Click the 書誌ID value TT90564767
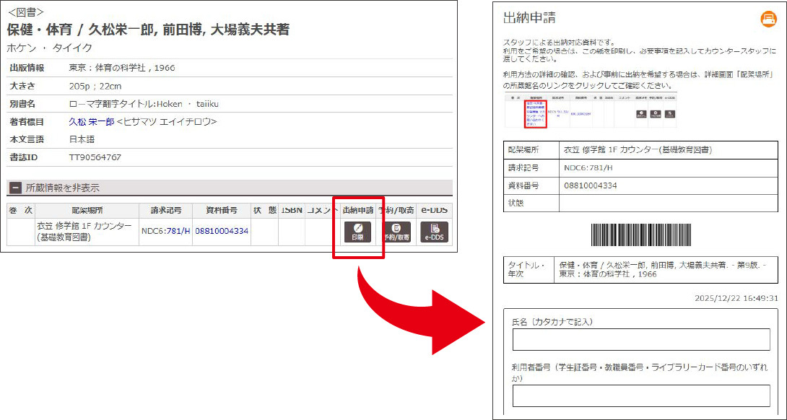The width and height of the screenshot is (787, 420). [95, 157]
